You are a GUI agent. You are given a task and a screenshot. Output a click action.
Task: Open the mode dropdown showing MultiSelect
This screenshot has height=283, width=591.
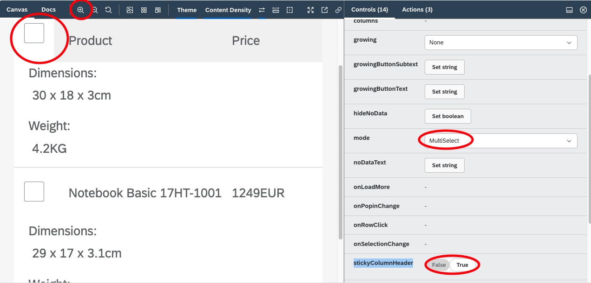pyautogui.click(x=498, y=140)
